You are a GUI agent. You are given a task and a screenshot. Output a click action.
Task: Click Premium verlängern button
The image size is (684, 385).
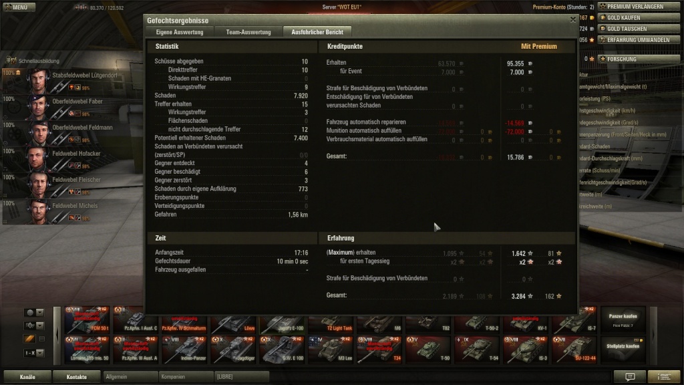click(638, 7)
